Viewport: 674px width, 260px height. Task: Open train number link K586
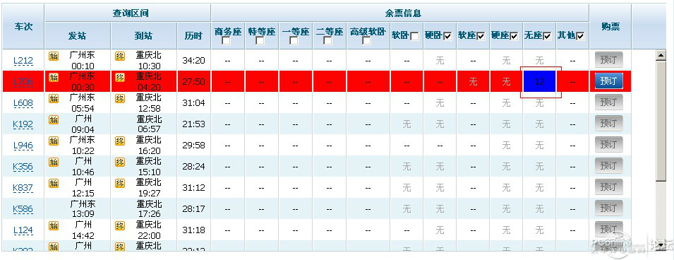point(23,209)
